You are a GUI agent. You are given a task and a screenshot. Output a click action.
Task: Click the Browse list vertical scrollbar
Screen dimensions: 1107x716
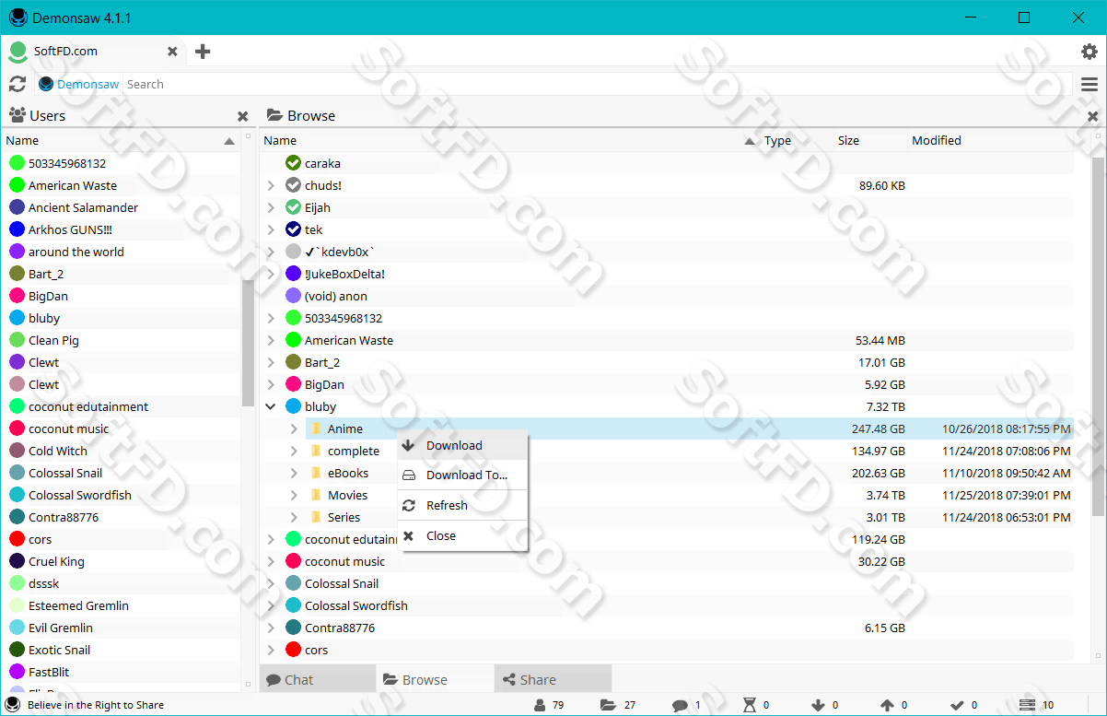click(x=1098, y=336)
